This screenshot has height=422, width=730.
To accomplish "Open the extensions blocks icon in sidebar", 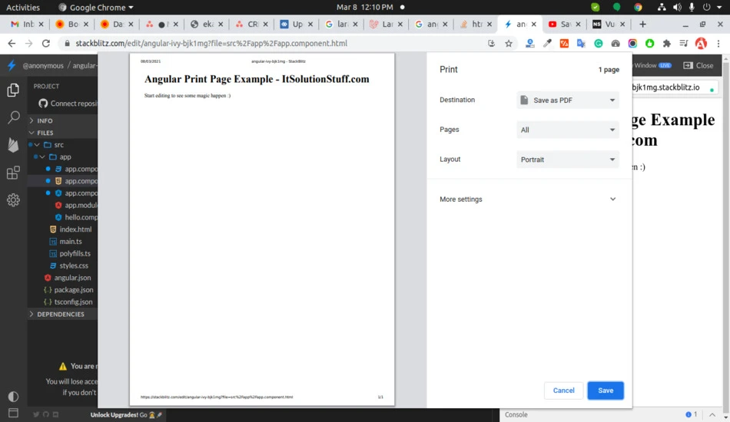I will tap(13, 173).
